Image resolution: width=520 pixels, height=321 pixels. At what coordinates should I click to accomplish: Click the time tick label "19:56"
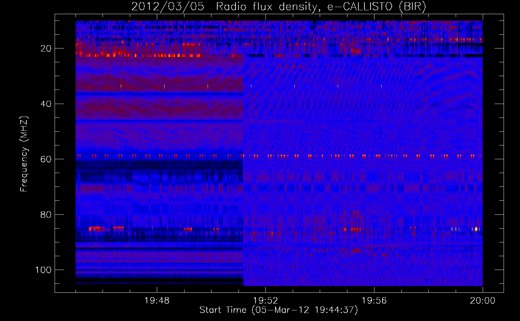[374, 301]
